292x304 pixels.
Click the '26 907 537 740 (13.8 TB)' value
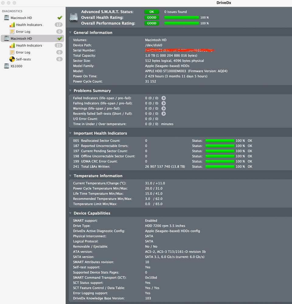[165, 166]
